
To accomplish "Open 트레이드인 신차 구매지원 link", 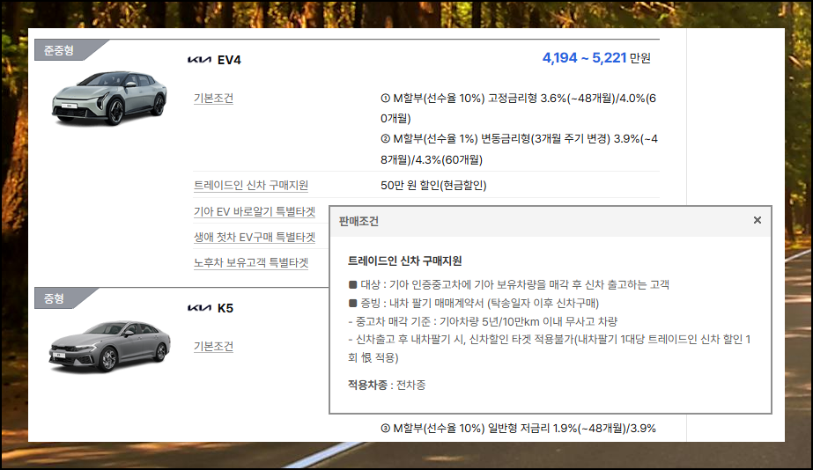I will [251, 185].
